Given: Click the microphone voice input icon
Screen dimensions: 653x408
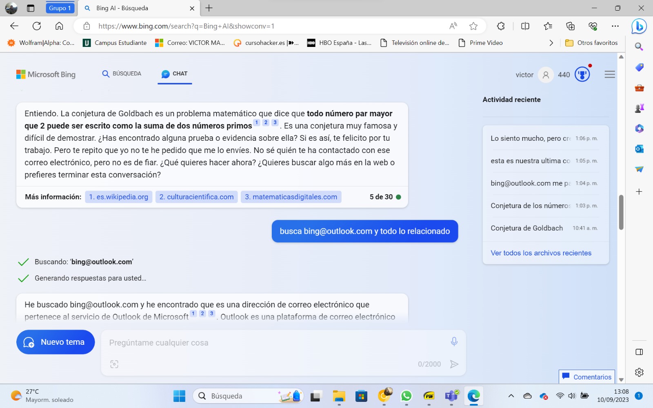Looking at the screenshot, I should tap(454, 341).
